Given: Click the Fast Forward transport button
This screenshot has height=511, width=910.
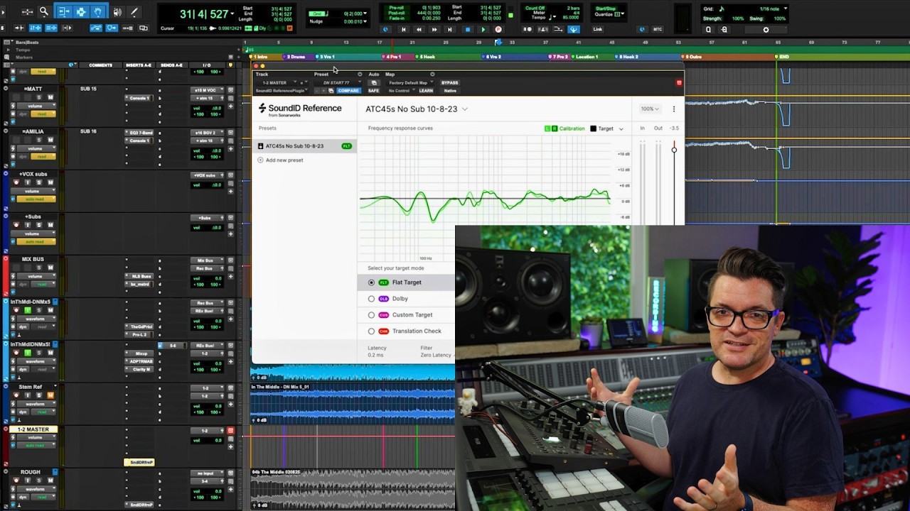Looking at the screenshot, I should tap(434, 29).
